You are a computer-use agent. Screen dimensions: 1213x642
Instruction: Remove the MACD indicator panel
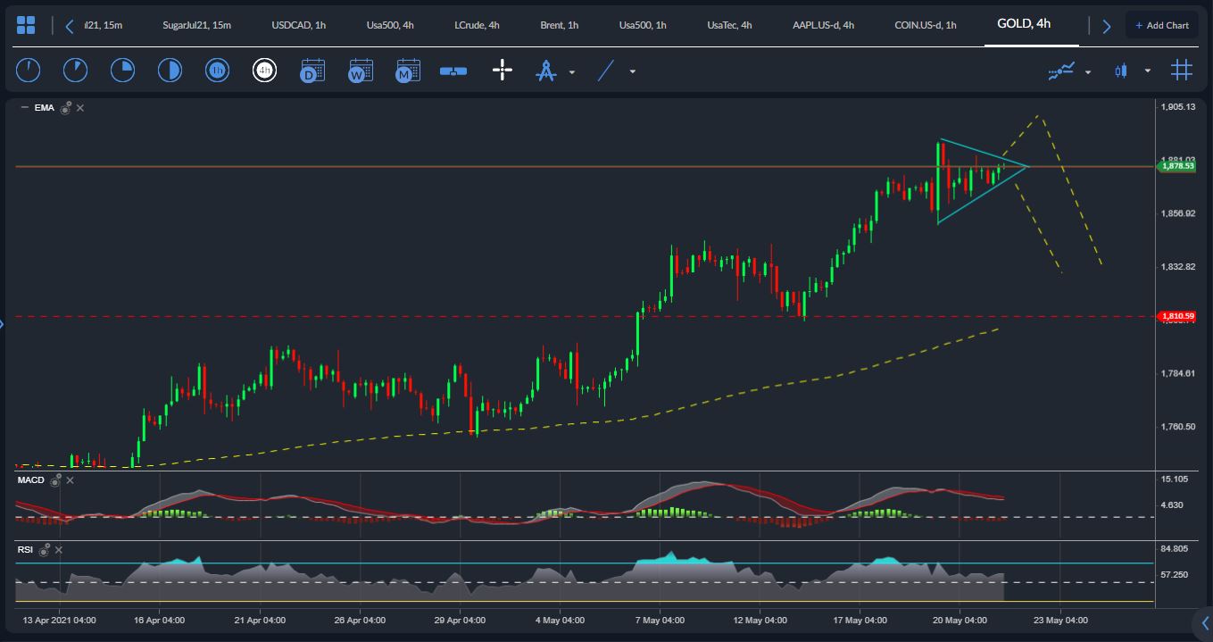point(71,480)
